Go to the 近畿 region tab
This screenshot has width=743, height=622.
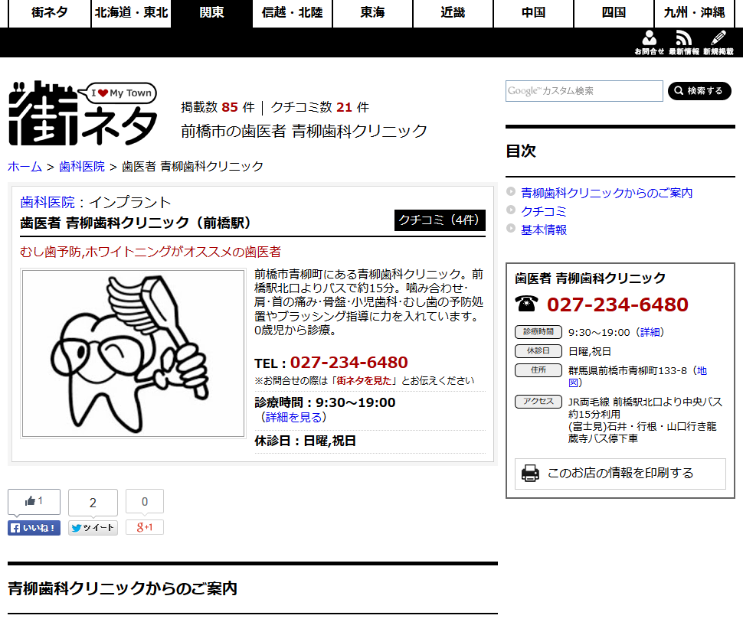coord(453,13)
